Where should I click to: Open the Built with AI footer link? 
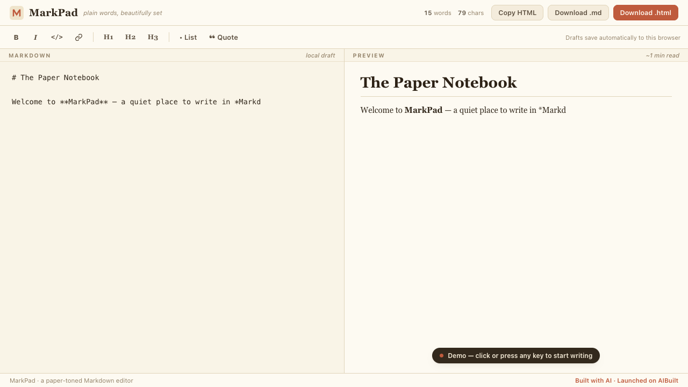click(627, 381)
